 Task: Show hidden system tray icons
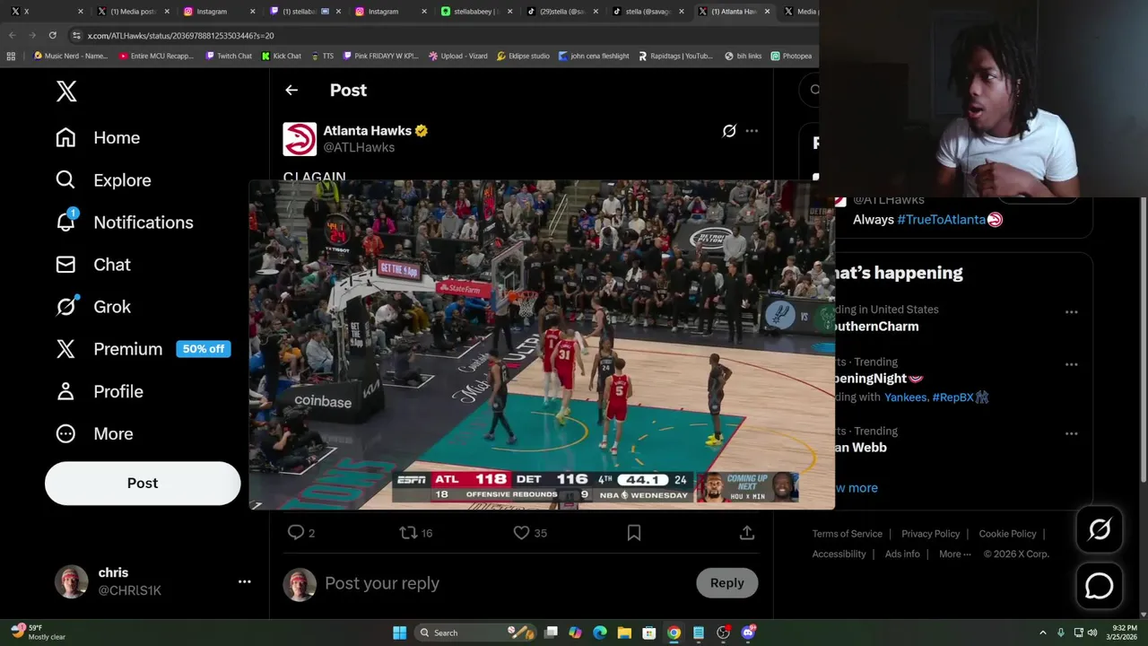[x=1042, y=633]
